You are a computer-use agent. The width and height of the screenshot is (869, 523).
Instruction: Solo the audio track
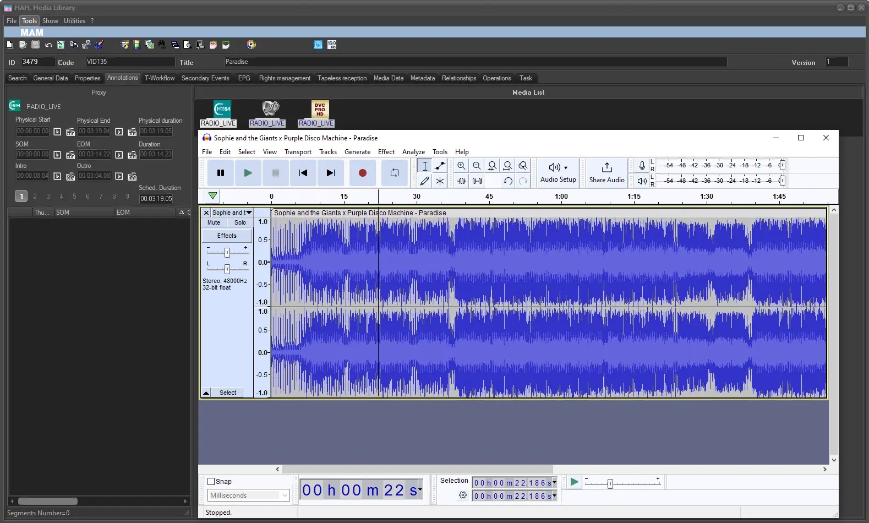click(x=240, y=222)
